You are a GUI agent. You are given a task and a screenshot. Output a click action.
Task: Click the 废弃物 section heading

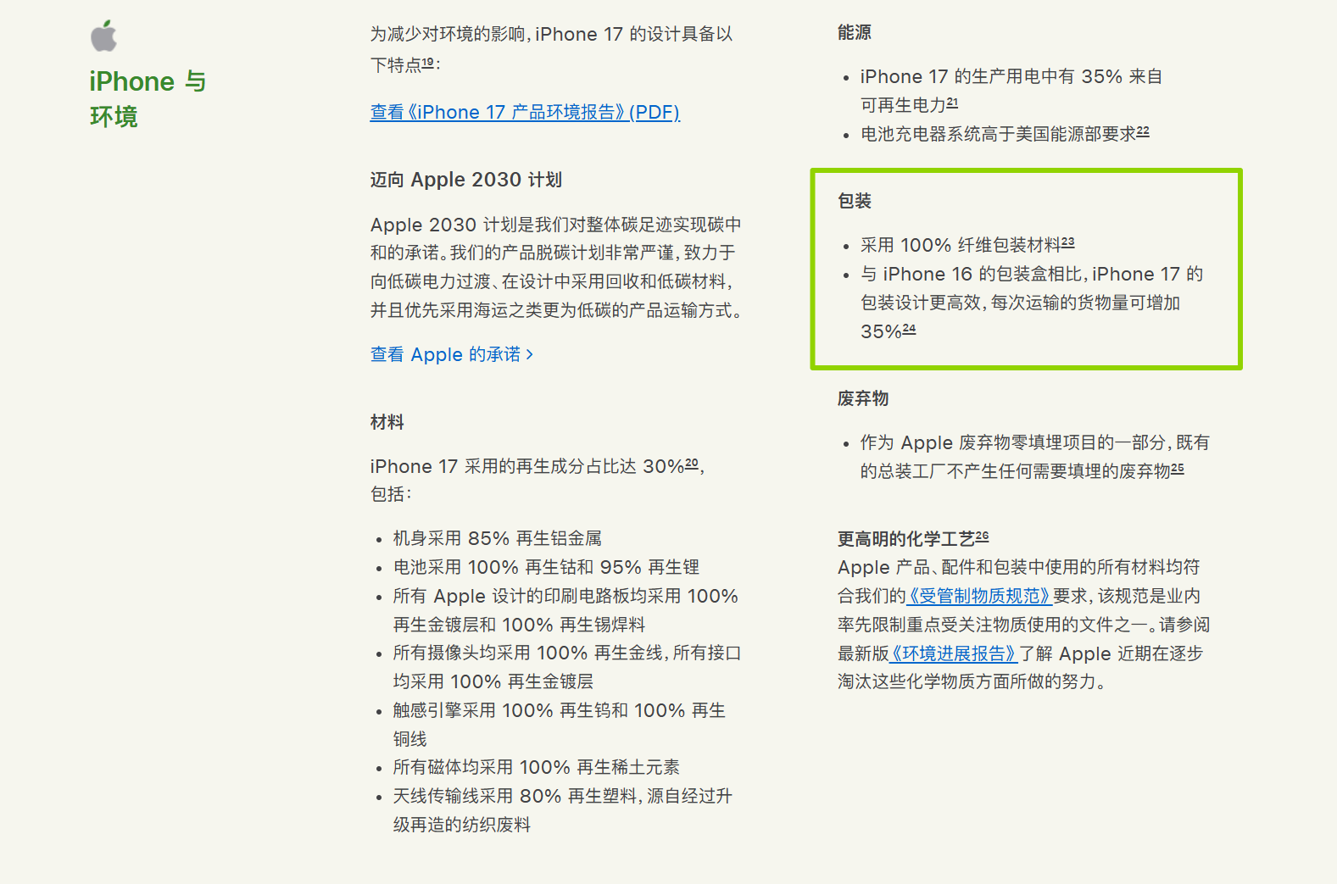(862, 398)
